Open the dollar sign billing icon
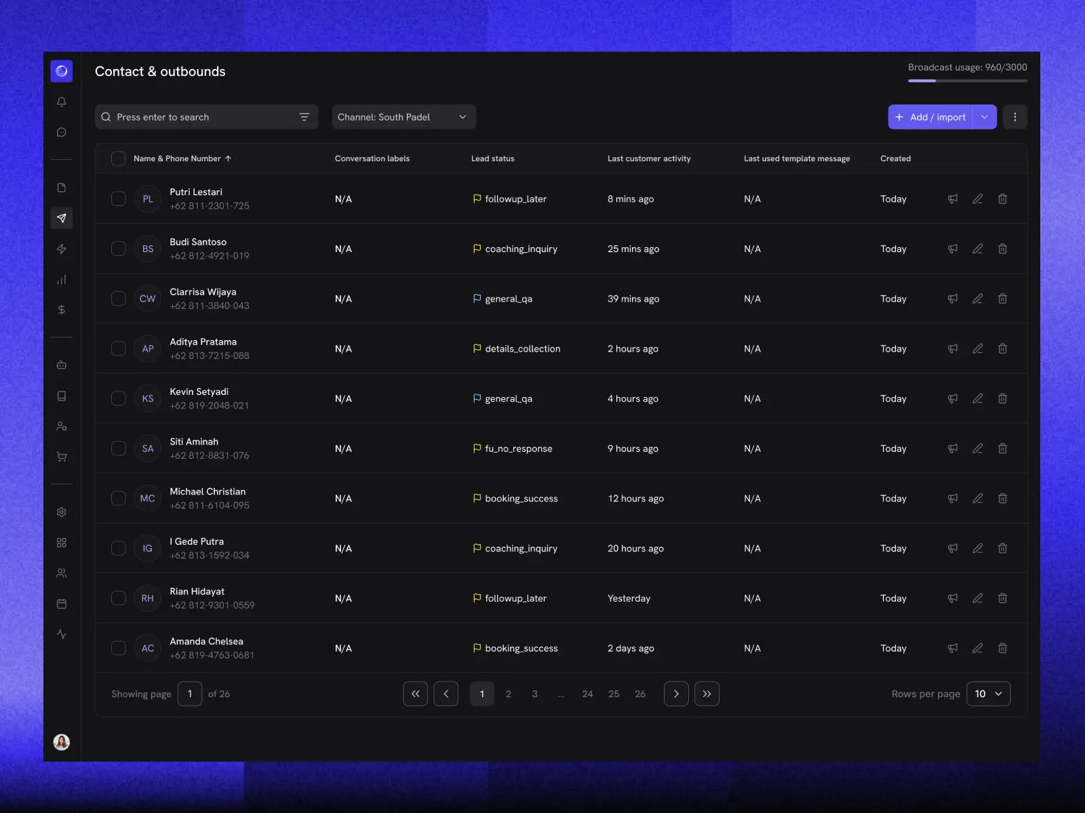 (x=62, y=310)
